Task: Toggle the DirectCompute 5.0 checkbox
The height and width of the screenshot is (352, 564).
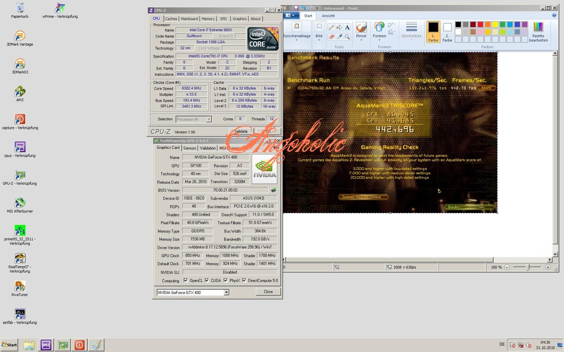Action: [244, 281]
